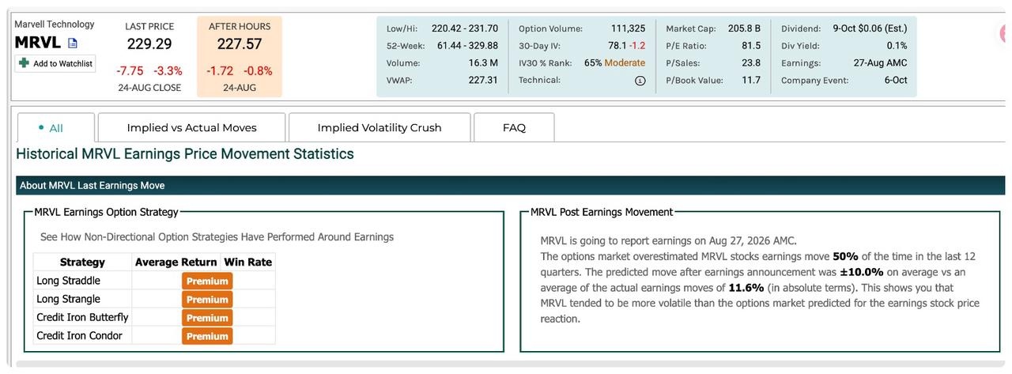Screen dimensions: 1012x374
Task: Click Premium button for Long Strangle
Action: 207,300
